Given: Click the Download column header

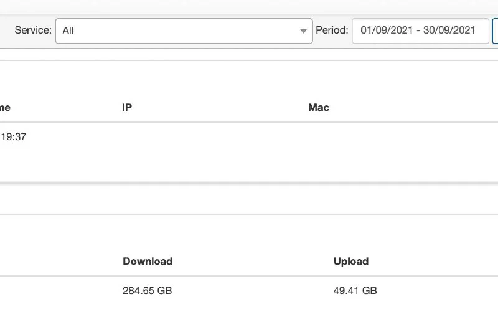Looking at the screenshot, I should click(x=148, y=262).
